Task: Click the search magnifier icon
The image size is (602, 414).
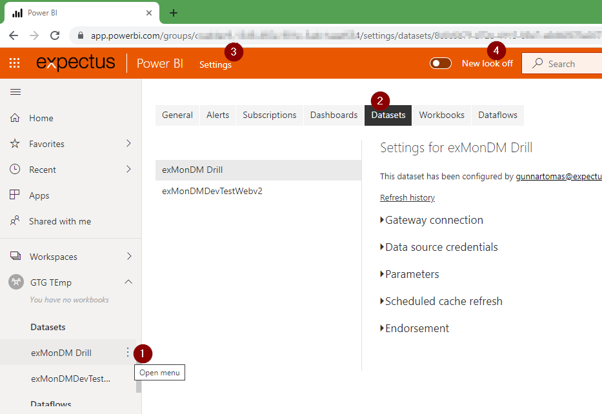Action: point(537,63)
